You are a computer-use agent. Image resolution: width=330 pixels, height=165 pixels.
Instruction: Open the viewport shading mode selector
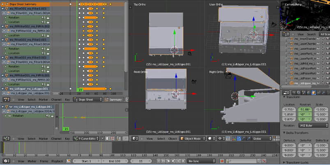click(x=211, y=138)
